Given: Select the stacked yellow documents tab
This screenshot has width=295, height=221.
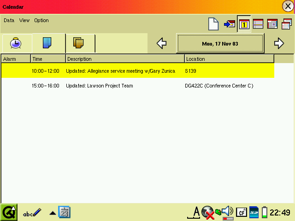Looking at the screenshot, I should click(x=79, y=43).
